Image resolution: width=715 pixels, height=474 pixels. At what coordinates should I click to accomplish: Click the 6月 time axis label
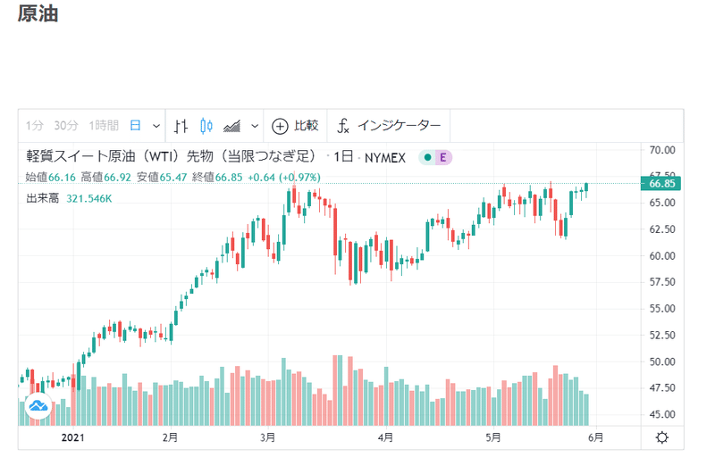595,437
